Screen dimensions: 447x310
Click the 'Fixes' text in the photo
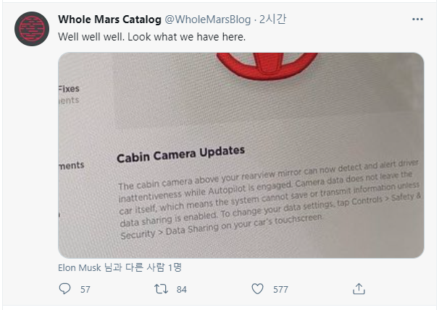click(69, 89)
